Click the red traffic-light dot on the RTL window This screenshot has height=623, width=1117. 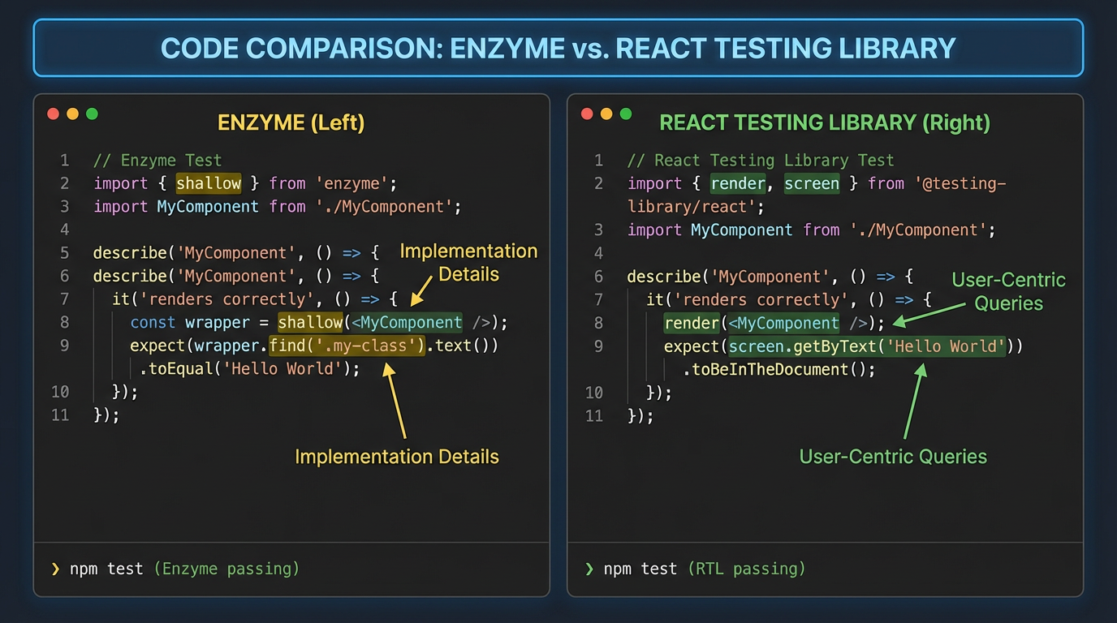587,114
